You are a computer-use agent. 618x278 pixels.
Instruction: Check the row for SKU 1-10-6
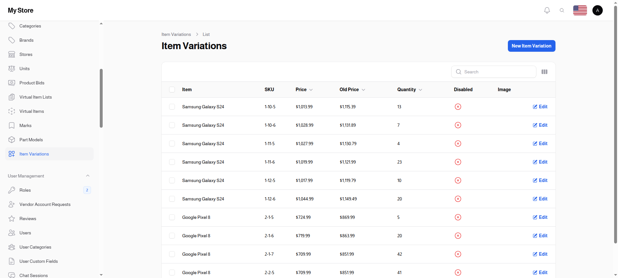[172, 125]
